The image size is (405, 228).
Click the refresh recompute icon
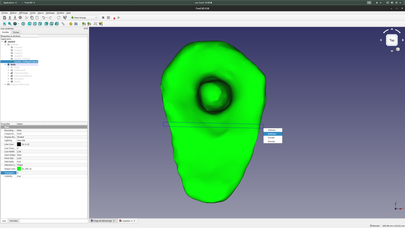pos(59,18)
